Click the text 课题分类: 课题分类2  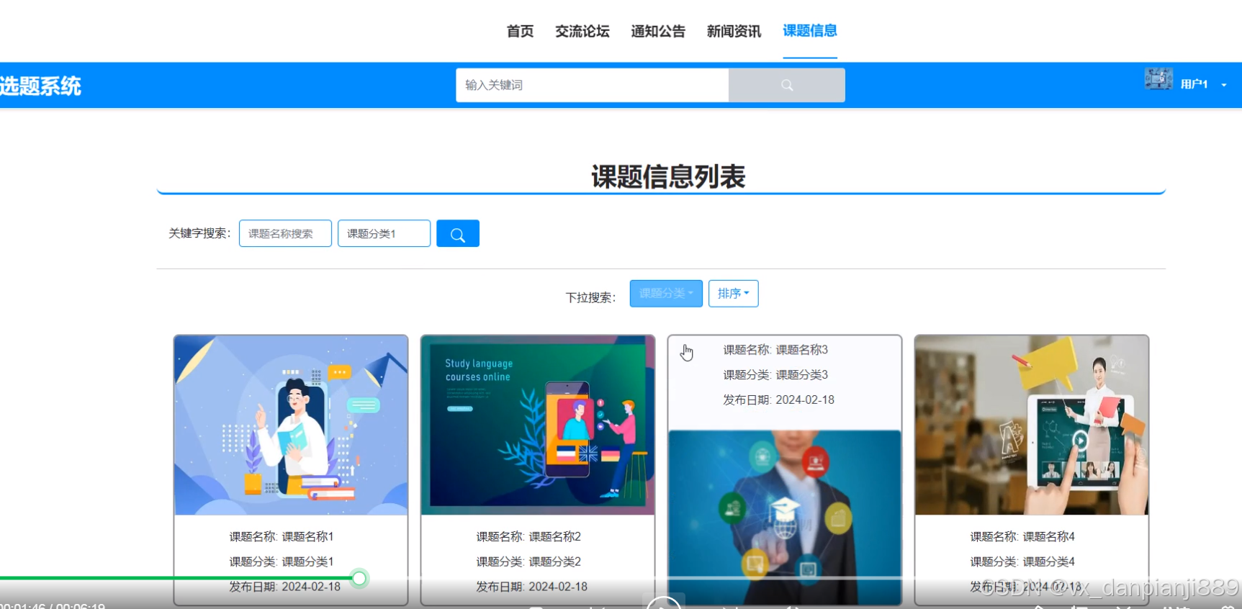(x=528, y=561)
